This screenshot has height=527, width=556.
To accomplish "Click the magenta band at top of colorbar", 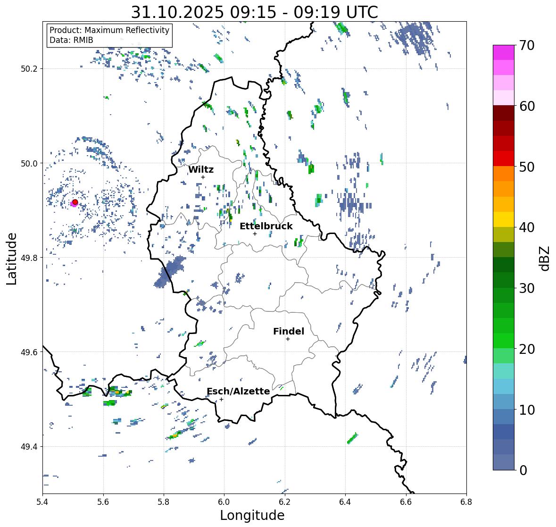I will click(x=504, y=52).
